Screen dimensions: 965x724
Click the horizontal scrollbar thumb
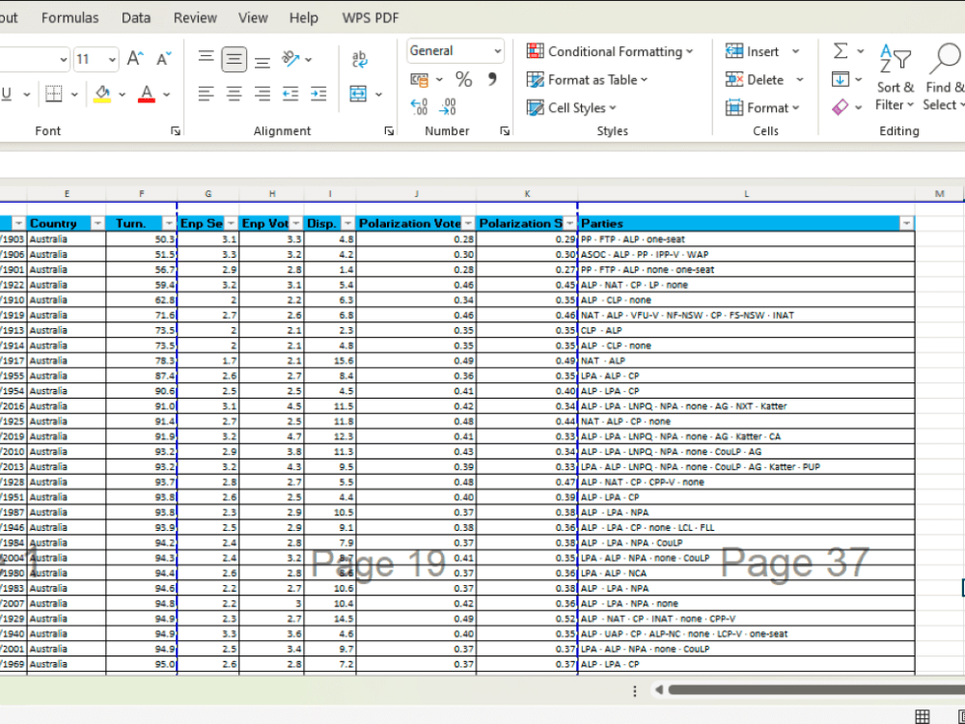click(x=816, y=690)
